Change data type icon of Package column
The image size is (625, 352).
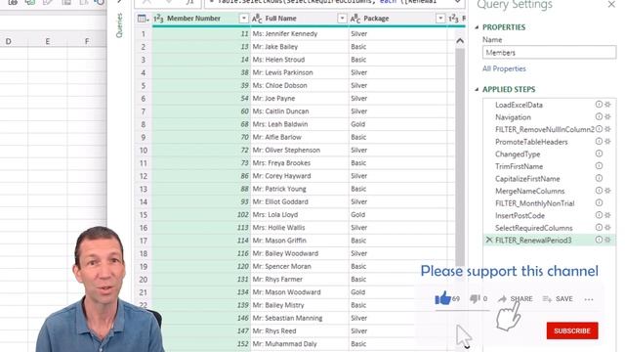click(x=355, y=19)
